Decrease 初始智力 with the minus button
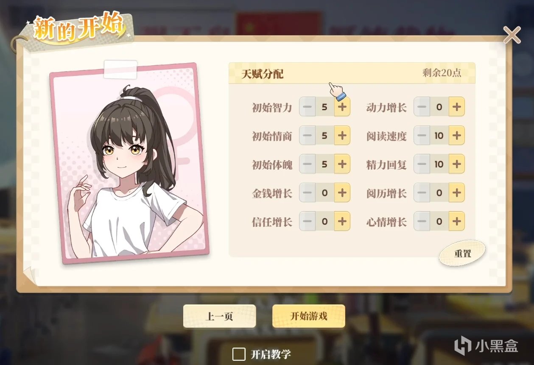 pos(308,107)
